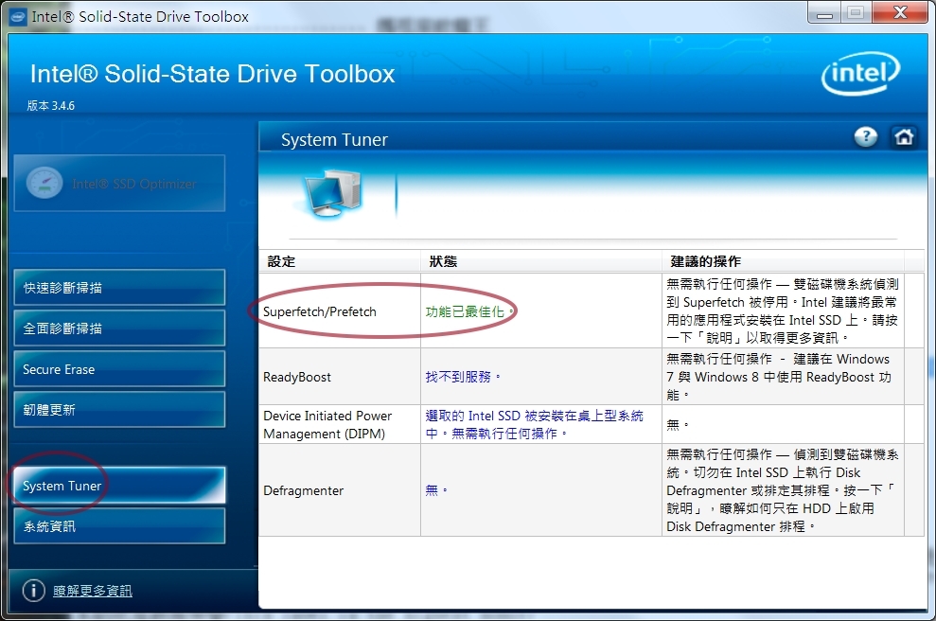This screenshot has height=621, width=936.
Task: Click the 設定 column header
Action: coord(340,261)
